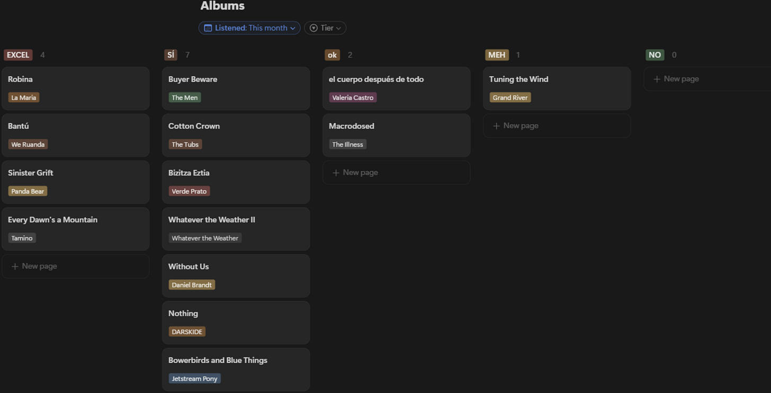
Task: Click the Jetstream Pony artist tag
Action: (x=194, y=379)
